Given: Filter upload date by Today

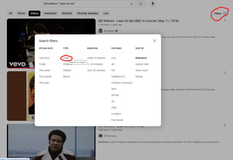Looking at the screenshot, I should point(42,64).
